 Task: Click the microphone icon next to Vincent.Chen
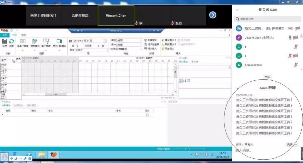tap(290, 37)
